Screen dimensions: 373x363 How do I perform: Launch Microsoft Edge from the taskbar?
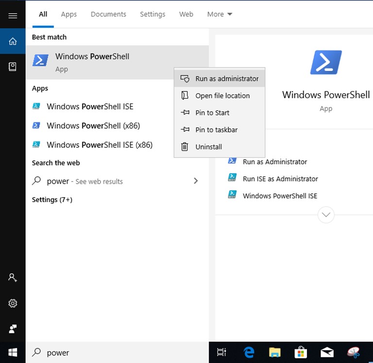(249, 352)
